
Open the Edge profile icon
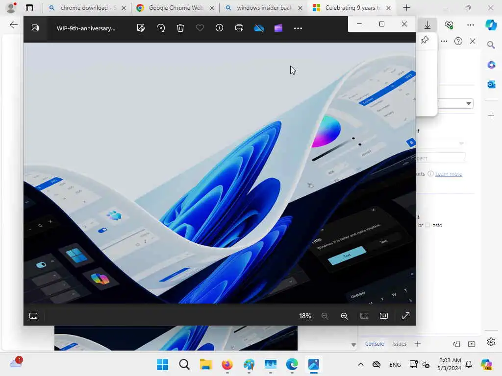(11, 8)
